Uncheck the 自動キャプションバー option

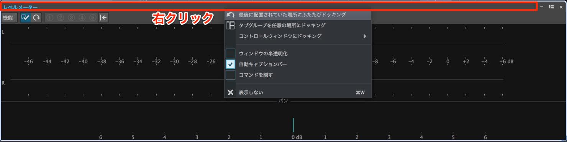pos(230,64)
